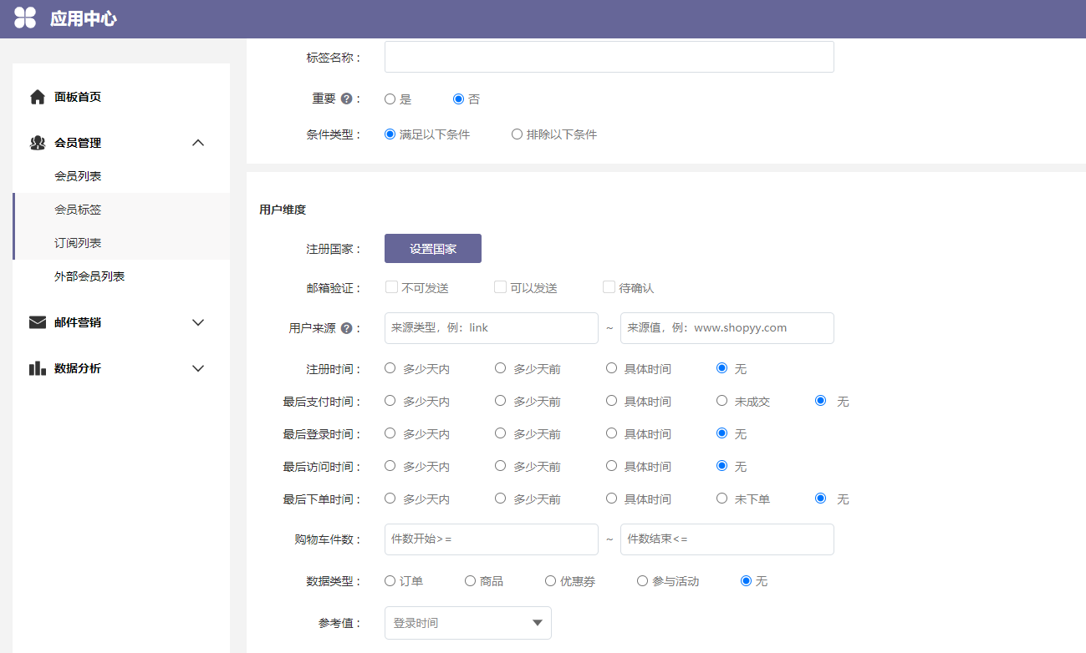The width and height of the screenshot is (1086, 653).
Task: Click the 标签名称 text input field
Action: (609, 57)
